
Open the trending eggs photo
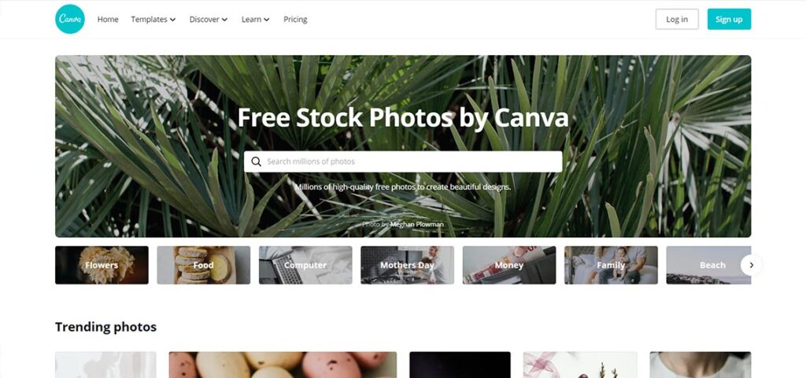[x=283, y=365]
